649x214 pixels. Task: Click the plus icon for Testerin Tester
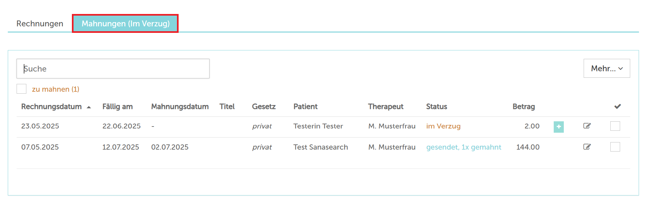point(559,127)
